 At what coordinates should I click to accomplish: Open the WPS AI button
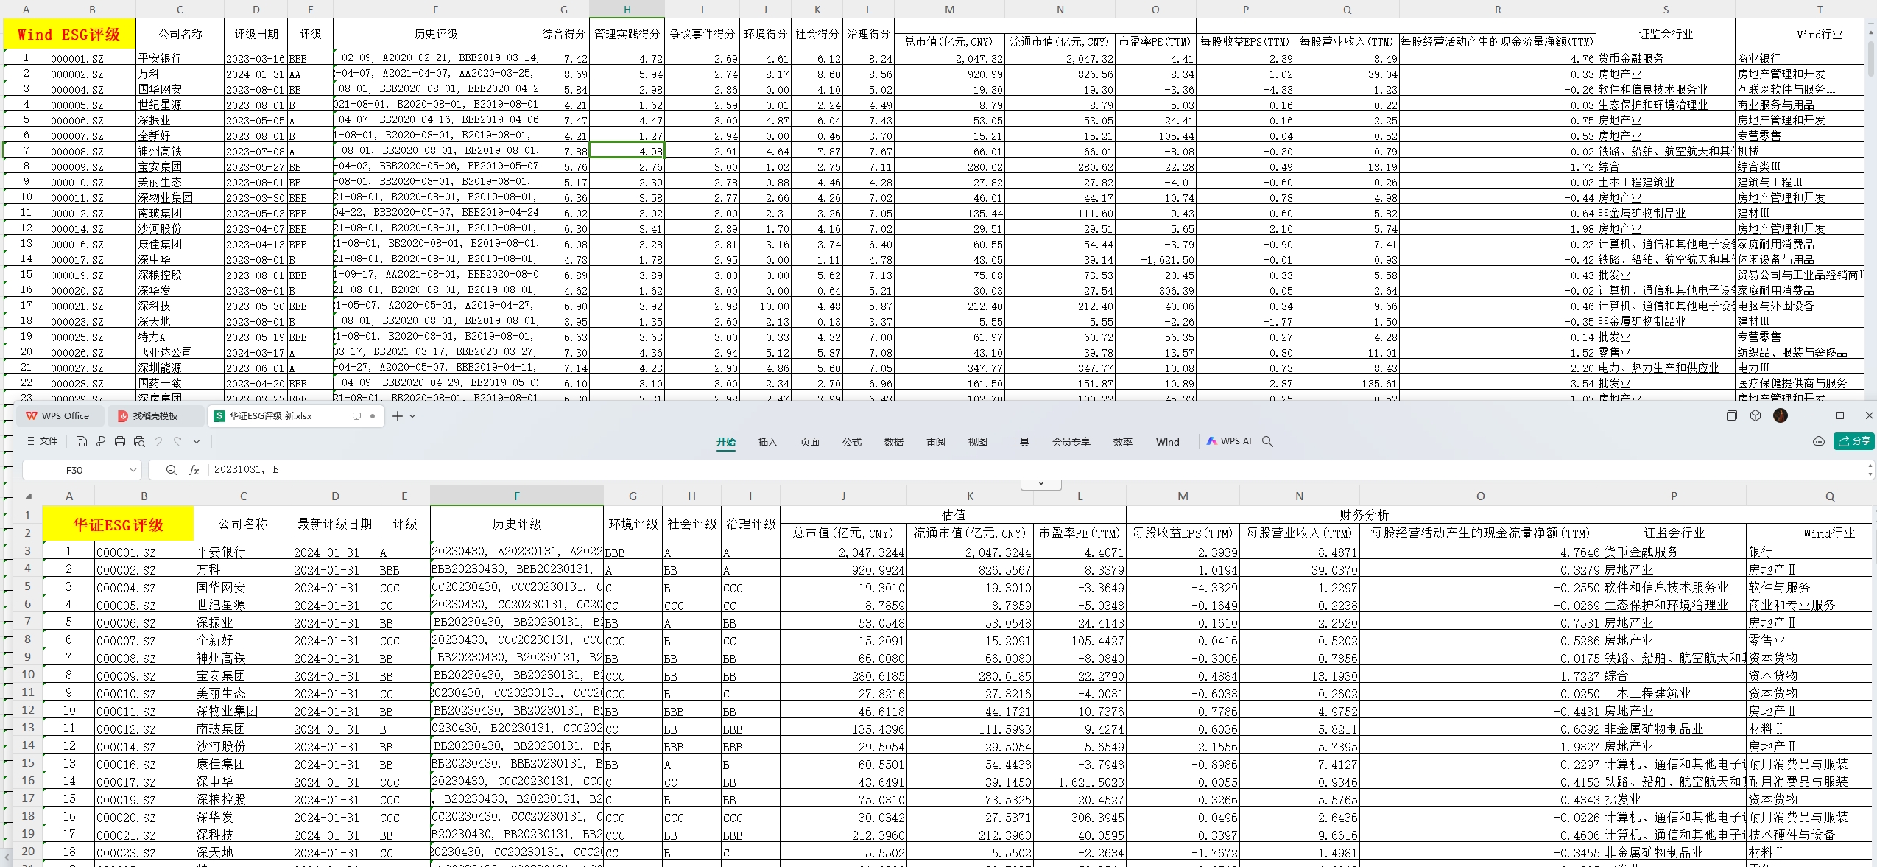(1229, 441)
